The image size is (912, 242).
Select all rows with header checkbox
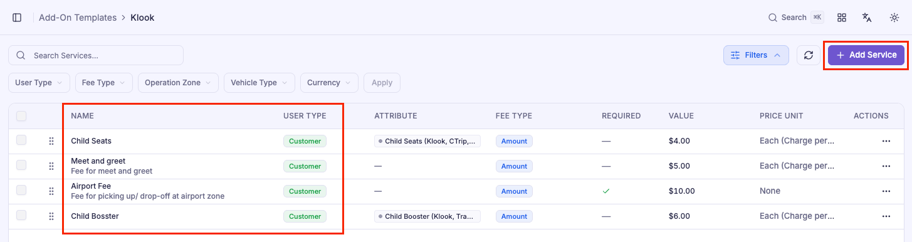point(21,116)
